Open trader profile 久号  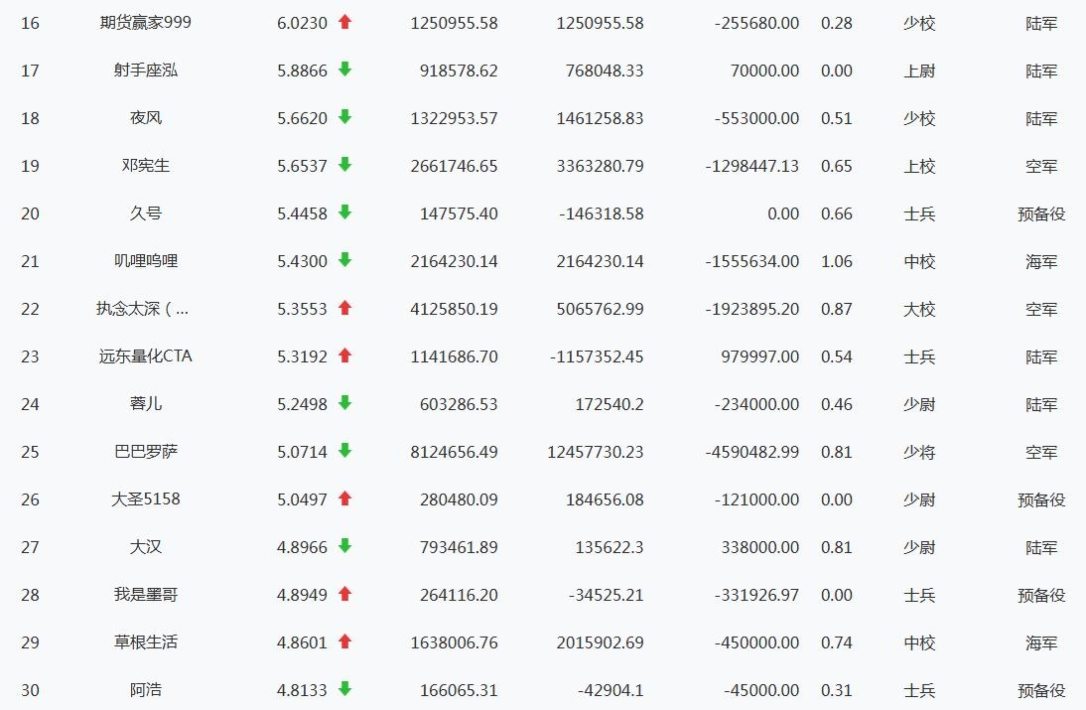point(146,213)
